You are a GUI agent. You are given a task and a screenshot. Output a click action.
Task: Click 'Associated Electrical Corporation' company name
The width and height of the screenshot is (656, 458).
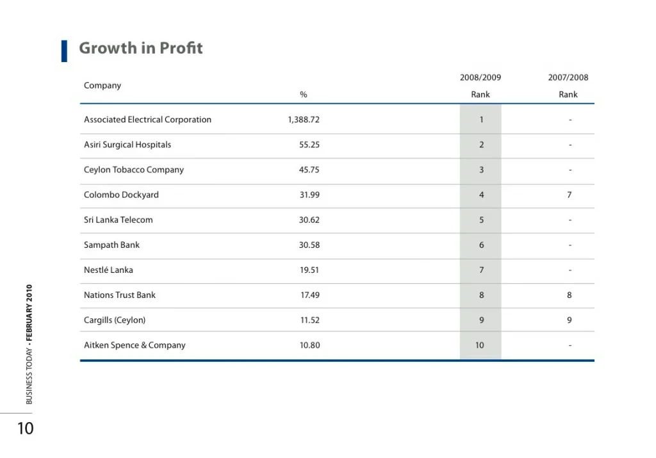click(x=147, y=120)
